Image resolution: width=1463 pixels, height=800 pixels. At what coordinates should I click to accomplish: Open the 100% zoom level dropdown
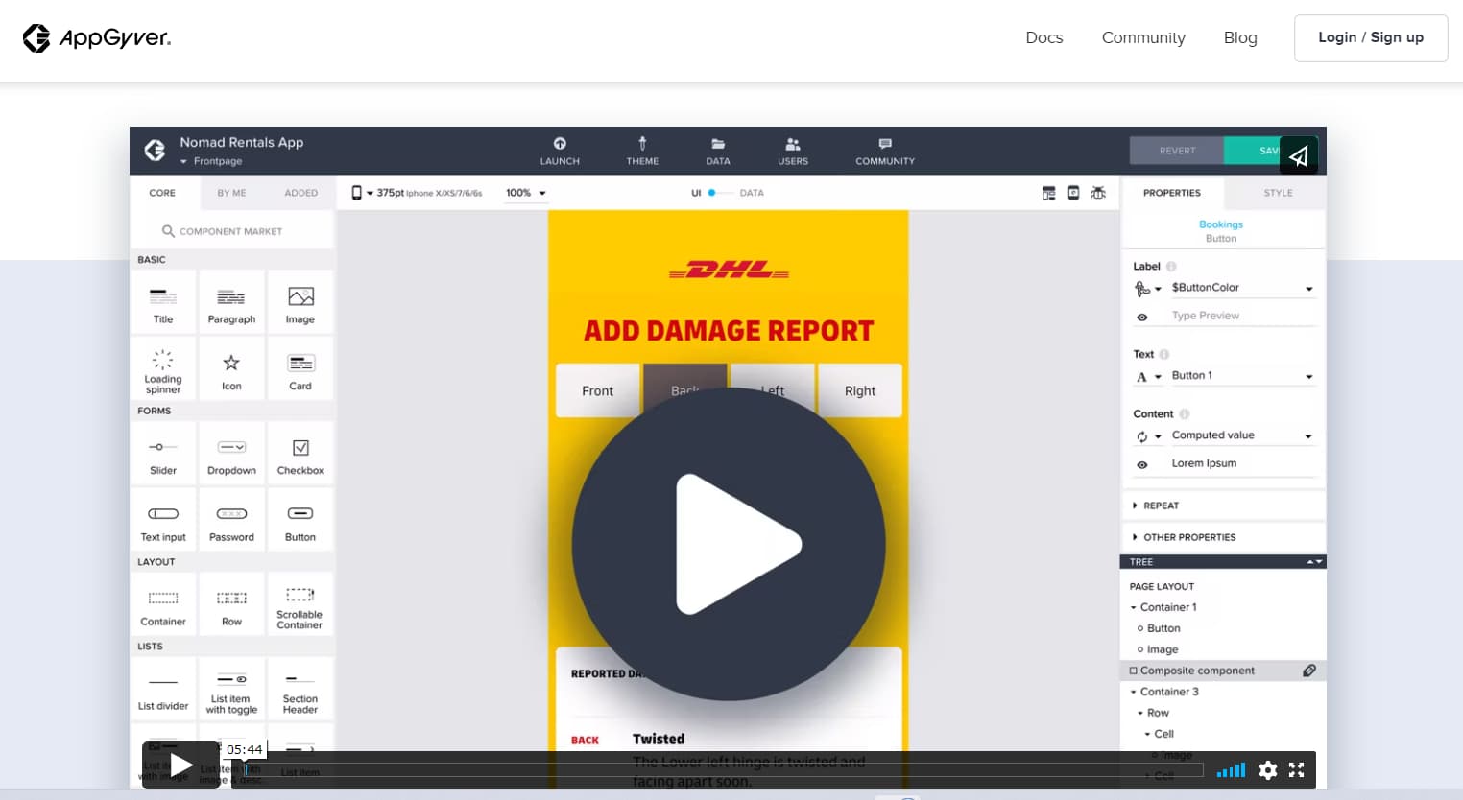tap(525, 193)
